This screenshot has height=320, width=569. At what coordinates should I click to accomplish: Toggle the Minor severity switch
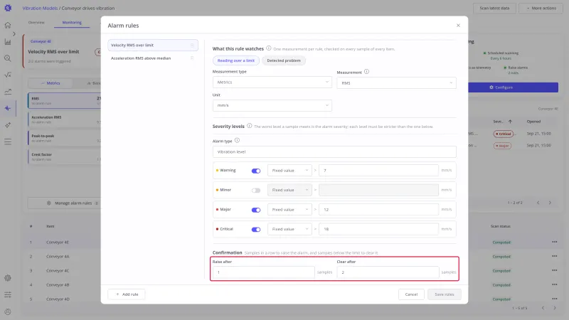pyautogui.click(x=256, y=191)
